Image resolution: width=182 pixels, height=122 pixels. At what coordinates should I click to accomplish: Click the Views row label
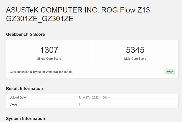(13, 104)
